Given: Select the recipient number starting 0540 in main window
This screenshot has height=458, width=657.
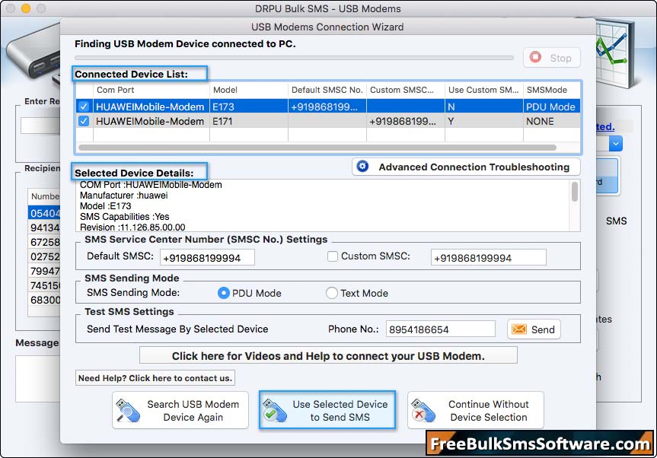Looking at the screenshot, I should click(44, 213).
